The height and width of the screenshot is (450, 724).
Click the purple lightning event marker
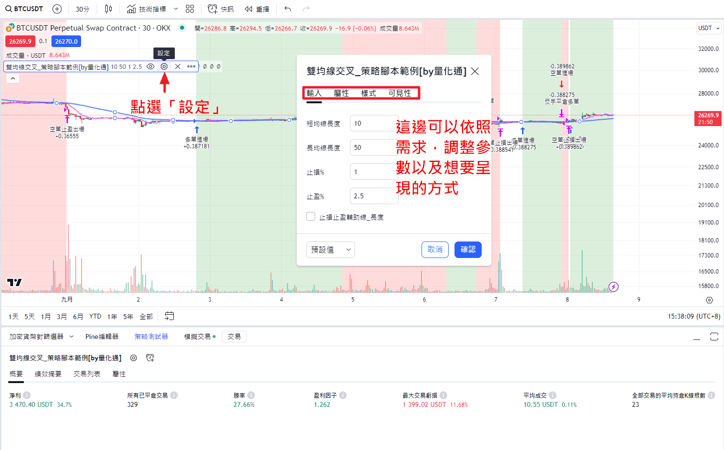pyautogui.click(x=614, y=287)
